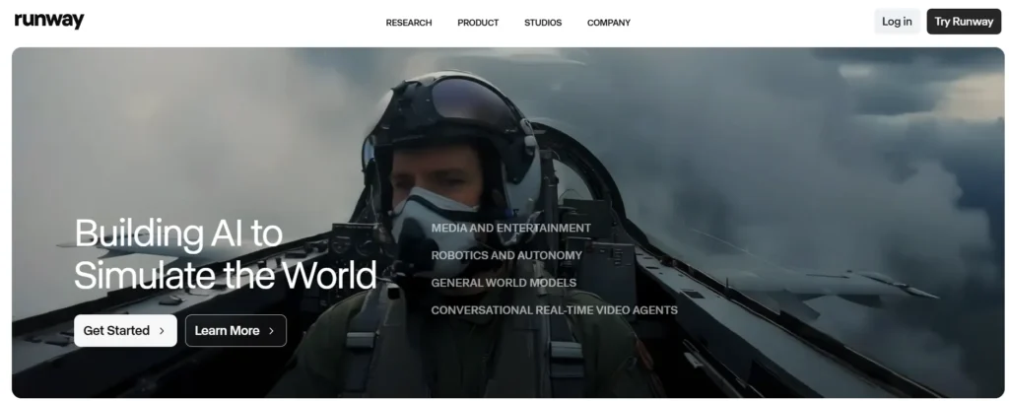The width and height of the screenshot is (1009, 401).
Task: Click the chevron arrow inside Learn More
Action: [271, 331]
